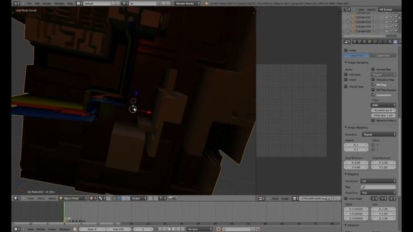This screenshot has height=232, width=413.
Task: Toggle render camera icon of Cylinder.023
Action: click(x=396, y=22)
